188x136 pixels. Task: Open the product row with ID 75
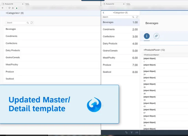tap(165, 124)
